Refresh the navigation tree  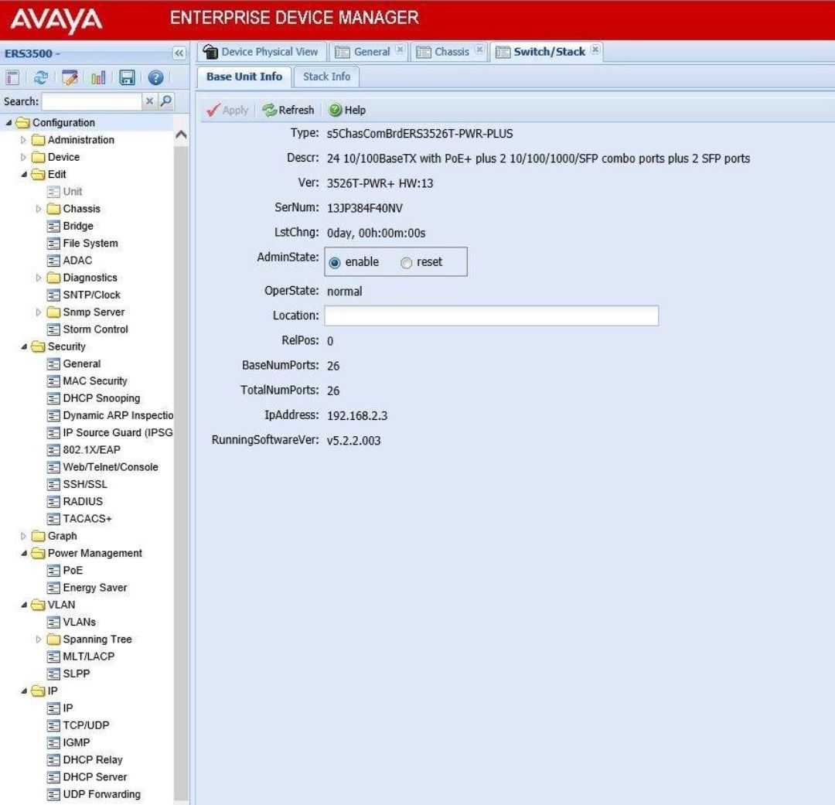point(40,76)
